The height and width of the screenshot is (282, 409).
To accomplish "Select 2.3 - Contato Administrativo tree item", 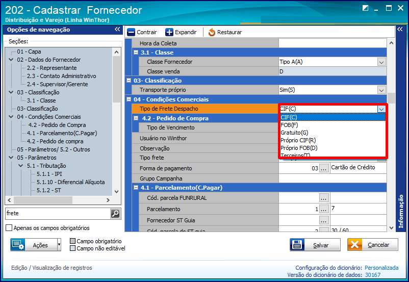I will 61,76.
